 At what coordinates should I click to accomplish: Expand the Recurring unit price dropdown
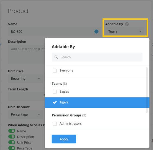point(25,79)
